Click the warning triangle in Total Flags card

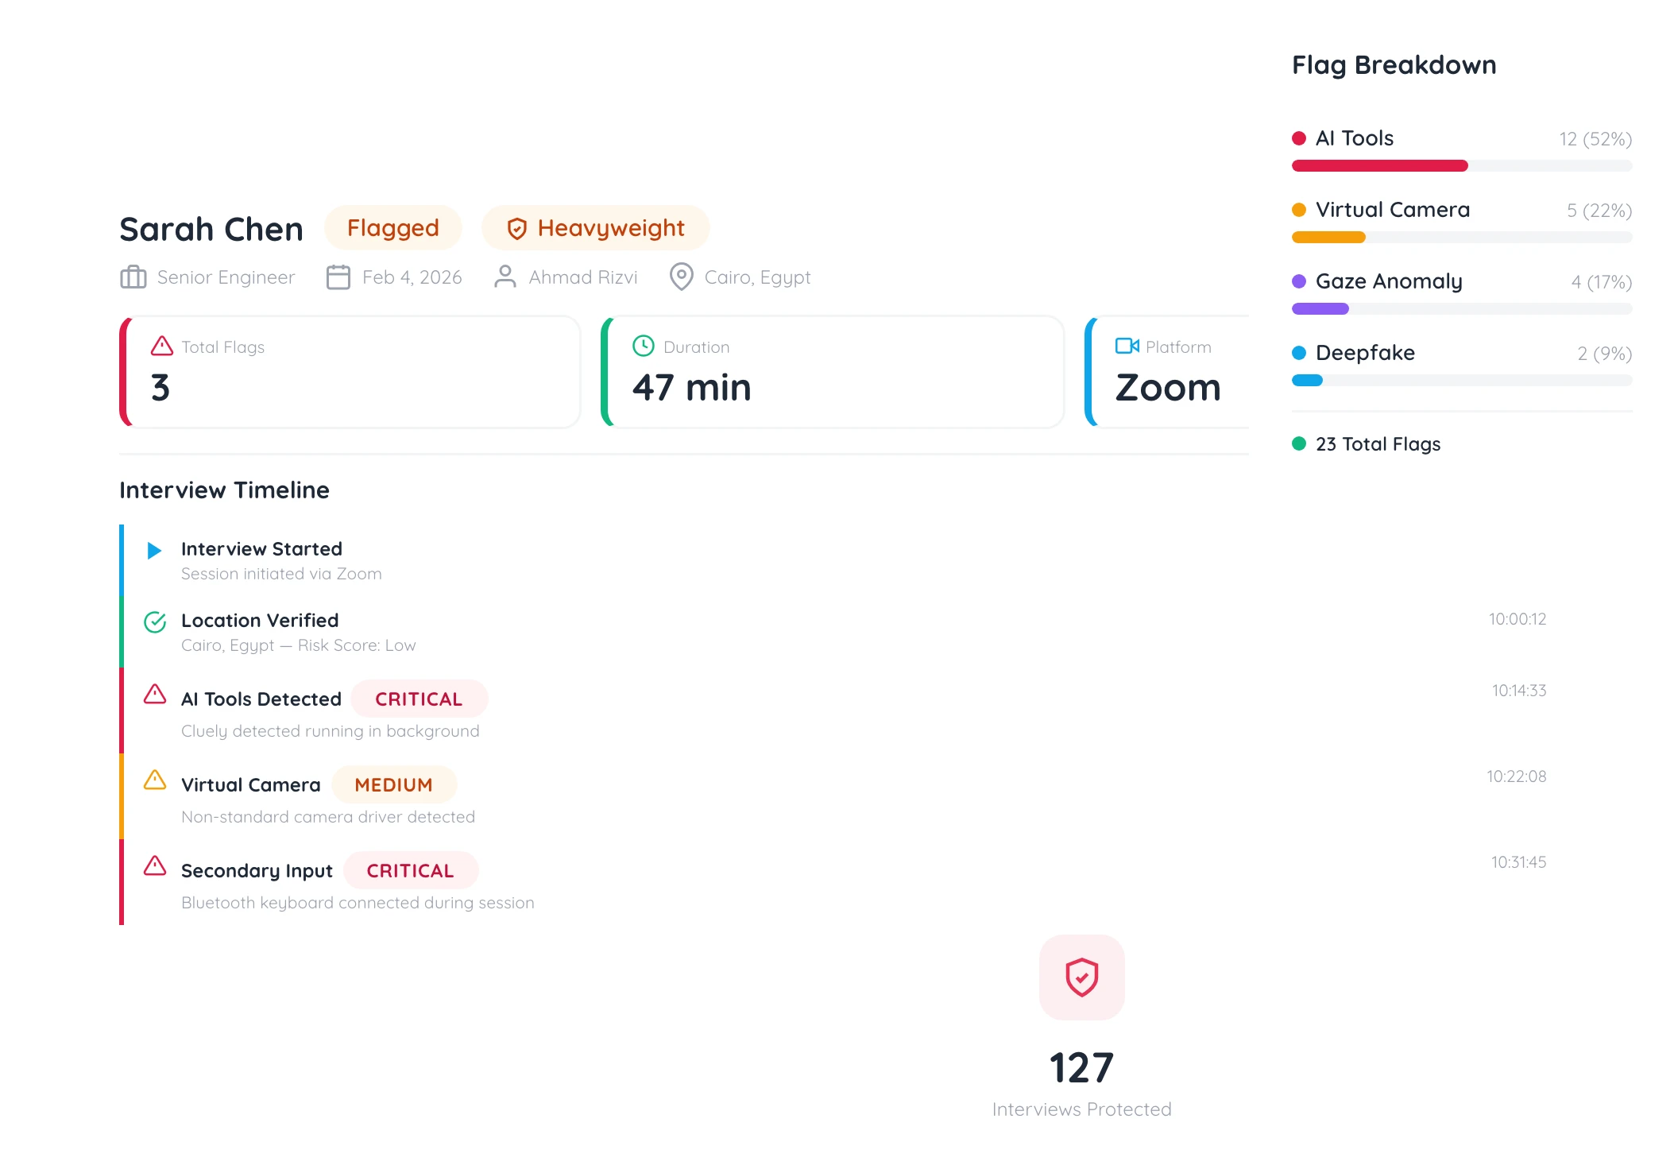pos(162,346)
